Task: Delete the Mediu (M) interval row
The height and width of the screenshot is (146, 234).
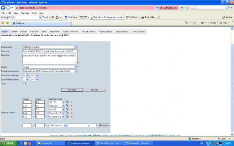Action: click(x=72, y=106)
